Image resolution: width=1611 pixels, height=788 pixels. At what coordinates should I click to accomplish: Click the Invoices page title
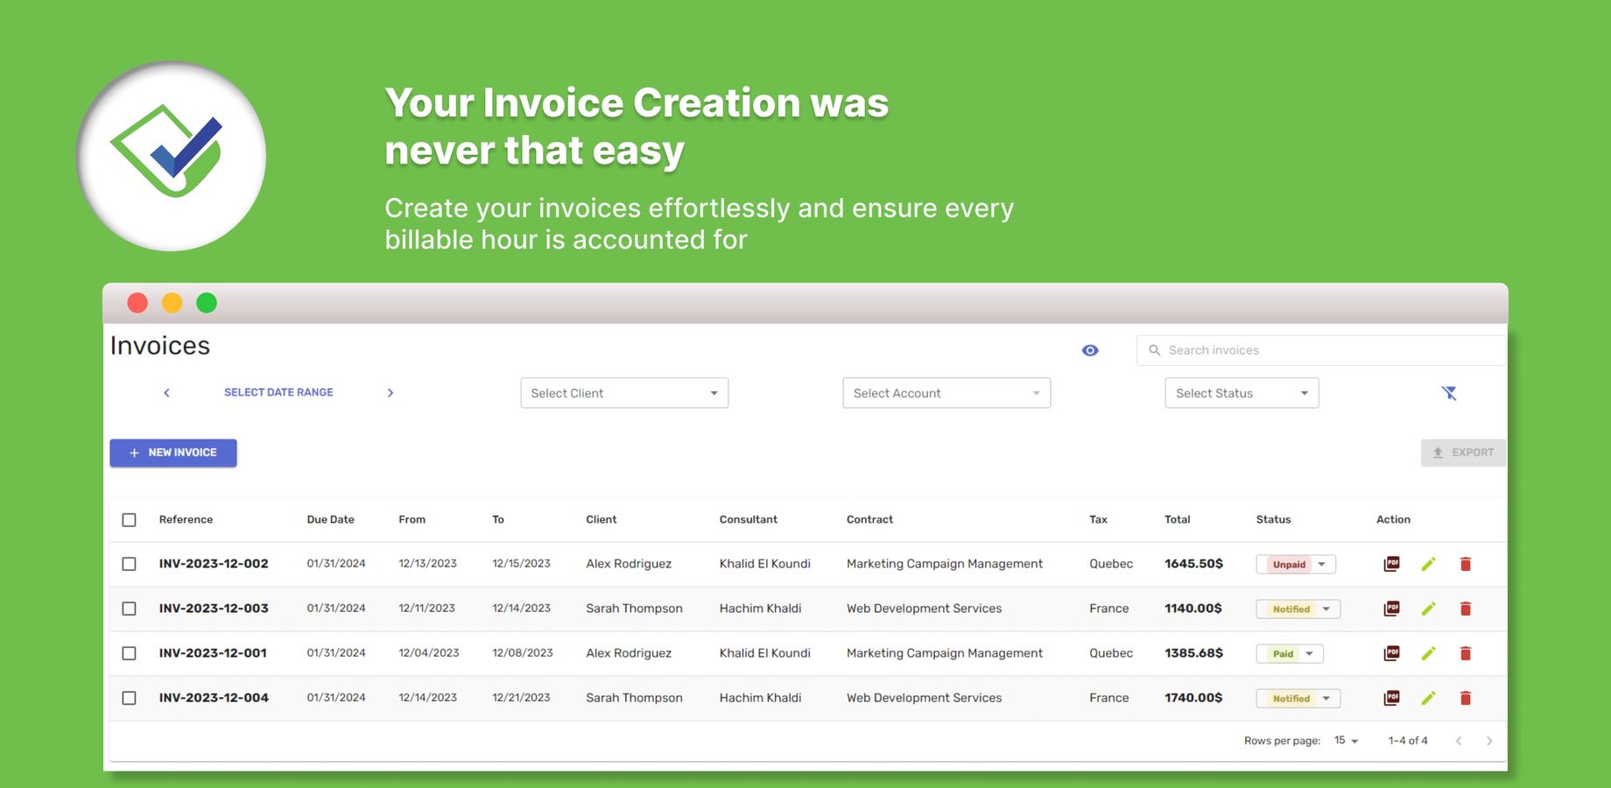pyautogui.click(x=160, y=346)
